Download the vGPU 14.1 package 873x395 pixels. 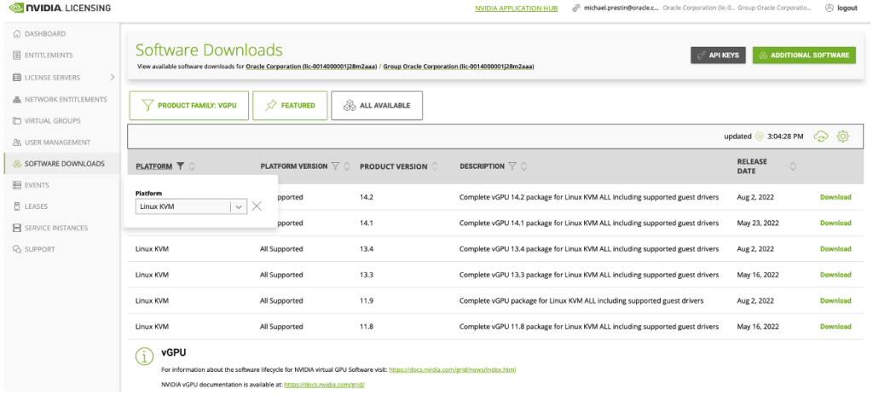point(835,223)
